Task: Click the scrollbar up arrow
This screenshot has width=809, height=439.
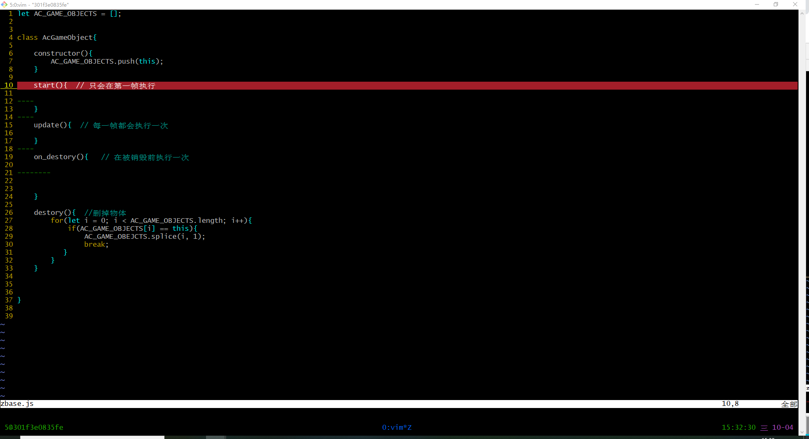Action: tap(802, 13)
